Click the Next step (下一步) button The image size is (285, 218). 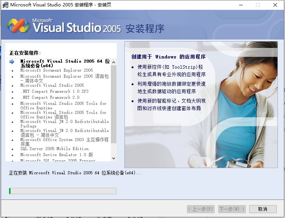coord(232,209)
